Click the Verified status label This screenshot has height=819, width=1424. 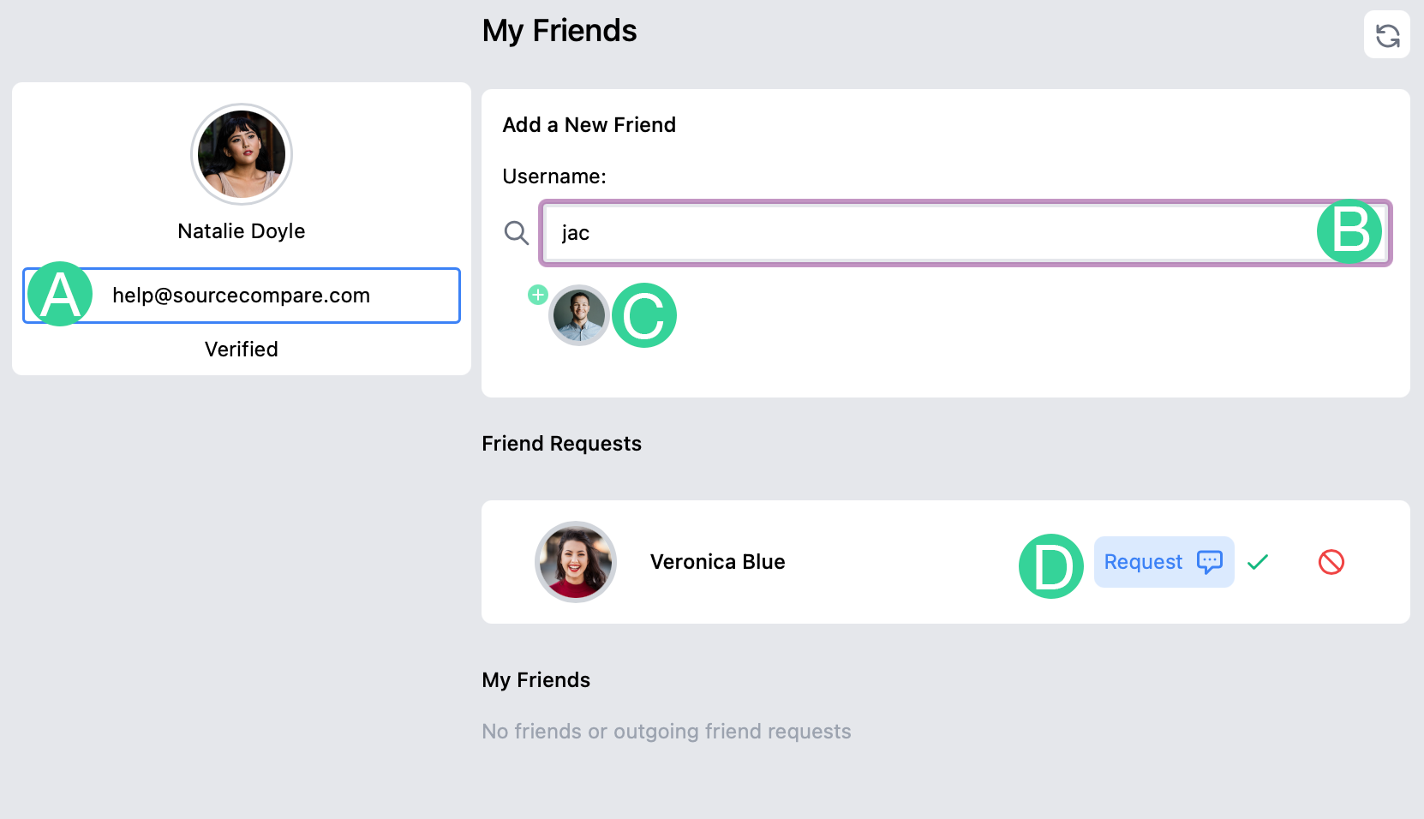(242, 350)
